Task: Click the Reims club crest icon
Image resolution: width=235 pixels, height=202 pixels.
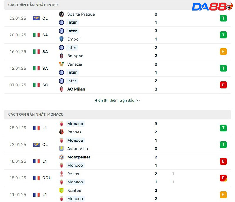Action: pyautogui.click(x=61, y=174)
